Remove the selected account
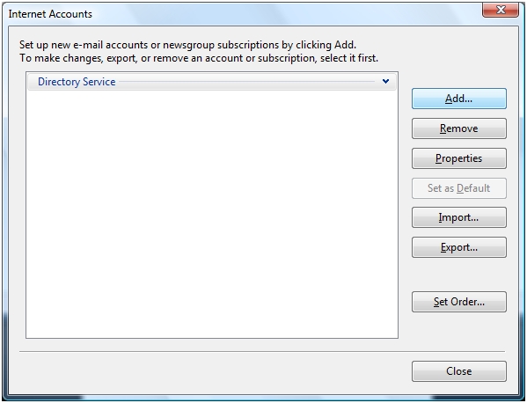Viewport: 527px width, 403px height. tap(458, 128)
